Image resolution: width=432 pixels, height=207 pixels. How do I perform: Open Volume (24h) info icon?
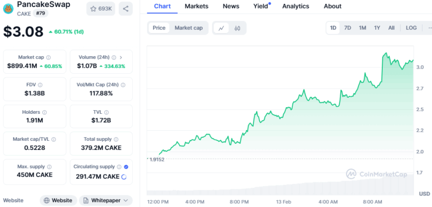114,58
